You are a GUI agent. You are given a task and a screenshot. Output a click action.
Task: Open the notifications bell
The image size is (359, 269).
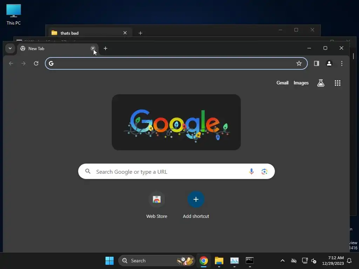(350, 261)
